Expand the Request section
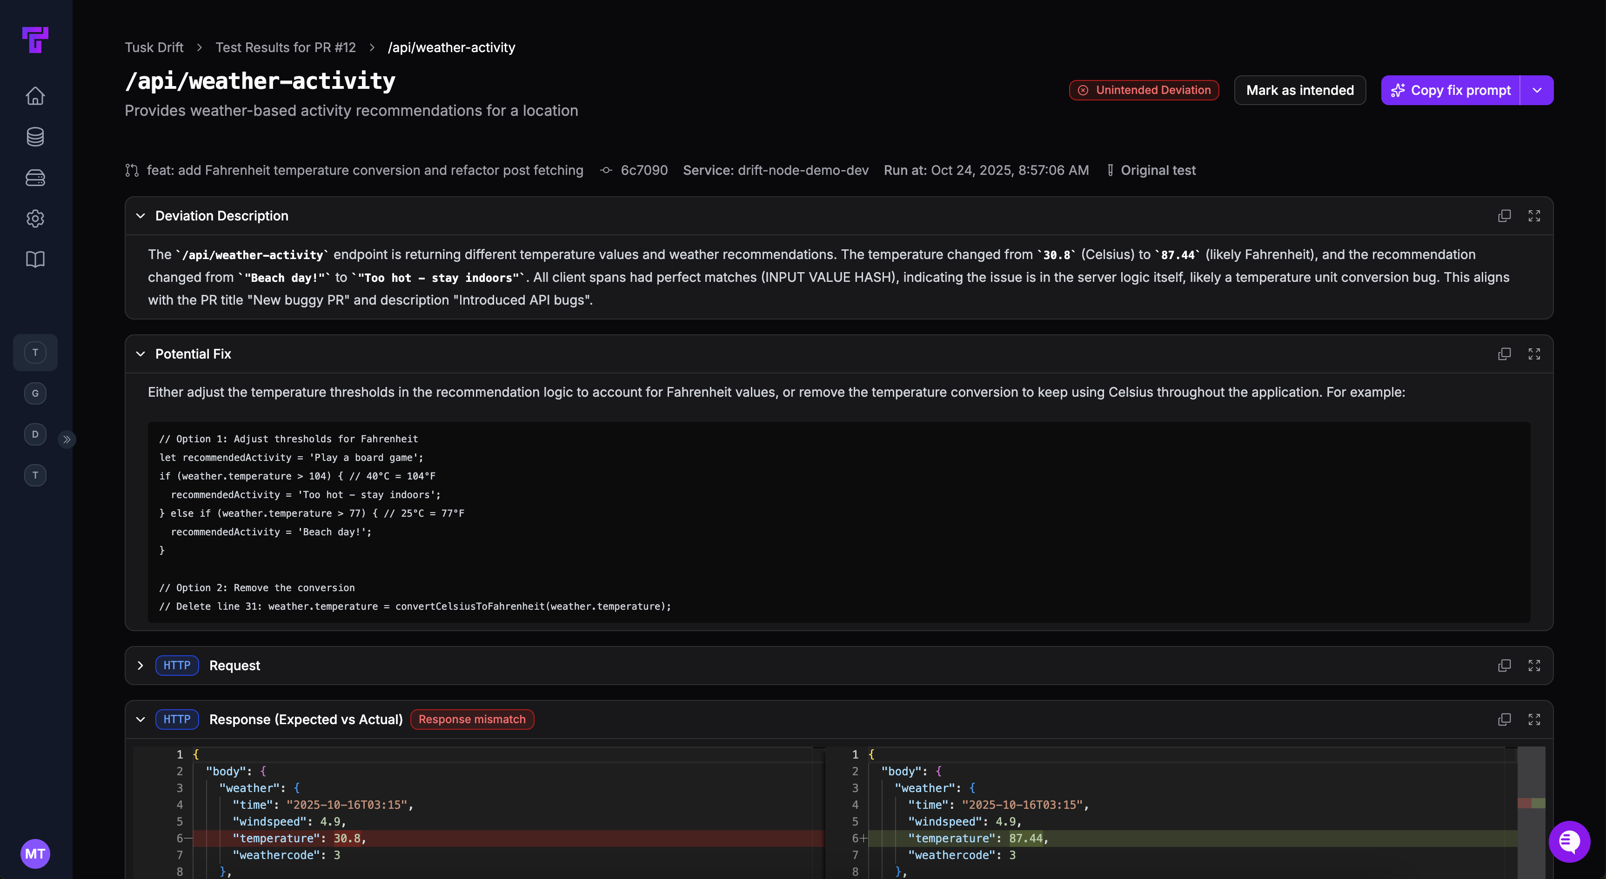 pyautogui.click(x=141, y=665)
